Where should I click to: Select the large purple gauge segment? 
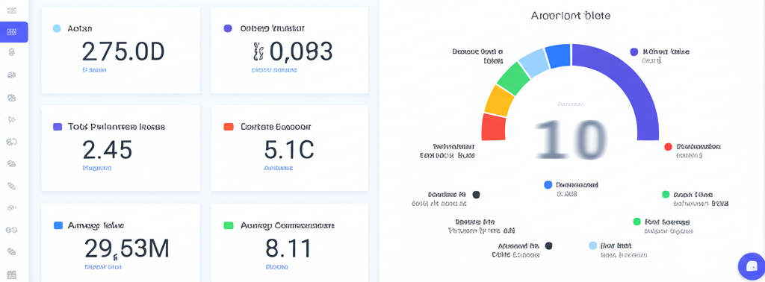[x=629, y=81]
